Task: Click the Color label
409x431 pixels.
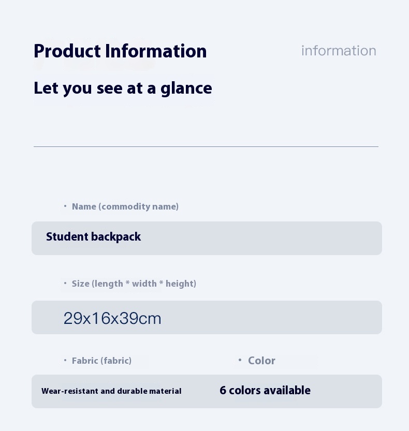Action: [261, 361]
